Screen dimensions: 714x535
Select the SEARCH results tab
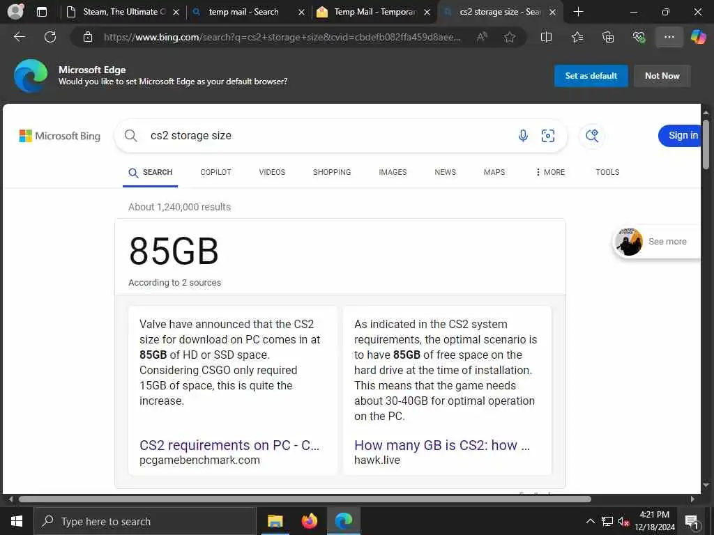click(x=151, y=173)
